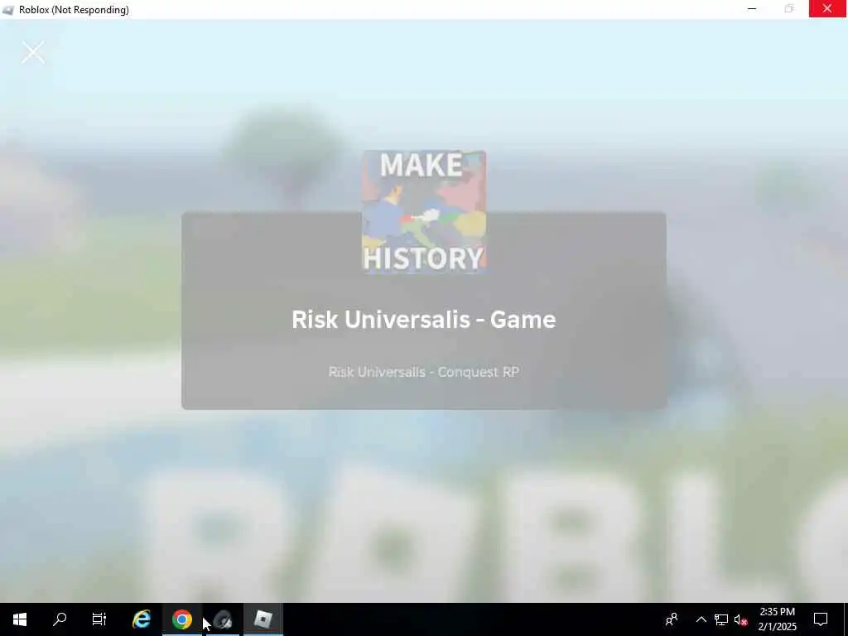Select the Risk Universalis - Game title text
Screen dimensions: 848x636
pyautogui.click(x=424, y=320)
